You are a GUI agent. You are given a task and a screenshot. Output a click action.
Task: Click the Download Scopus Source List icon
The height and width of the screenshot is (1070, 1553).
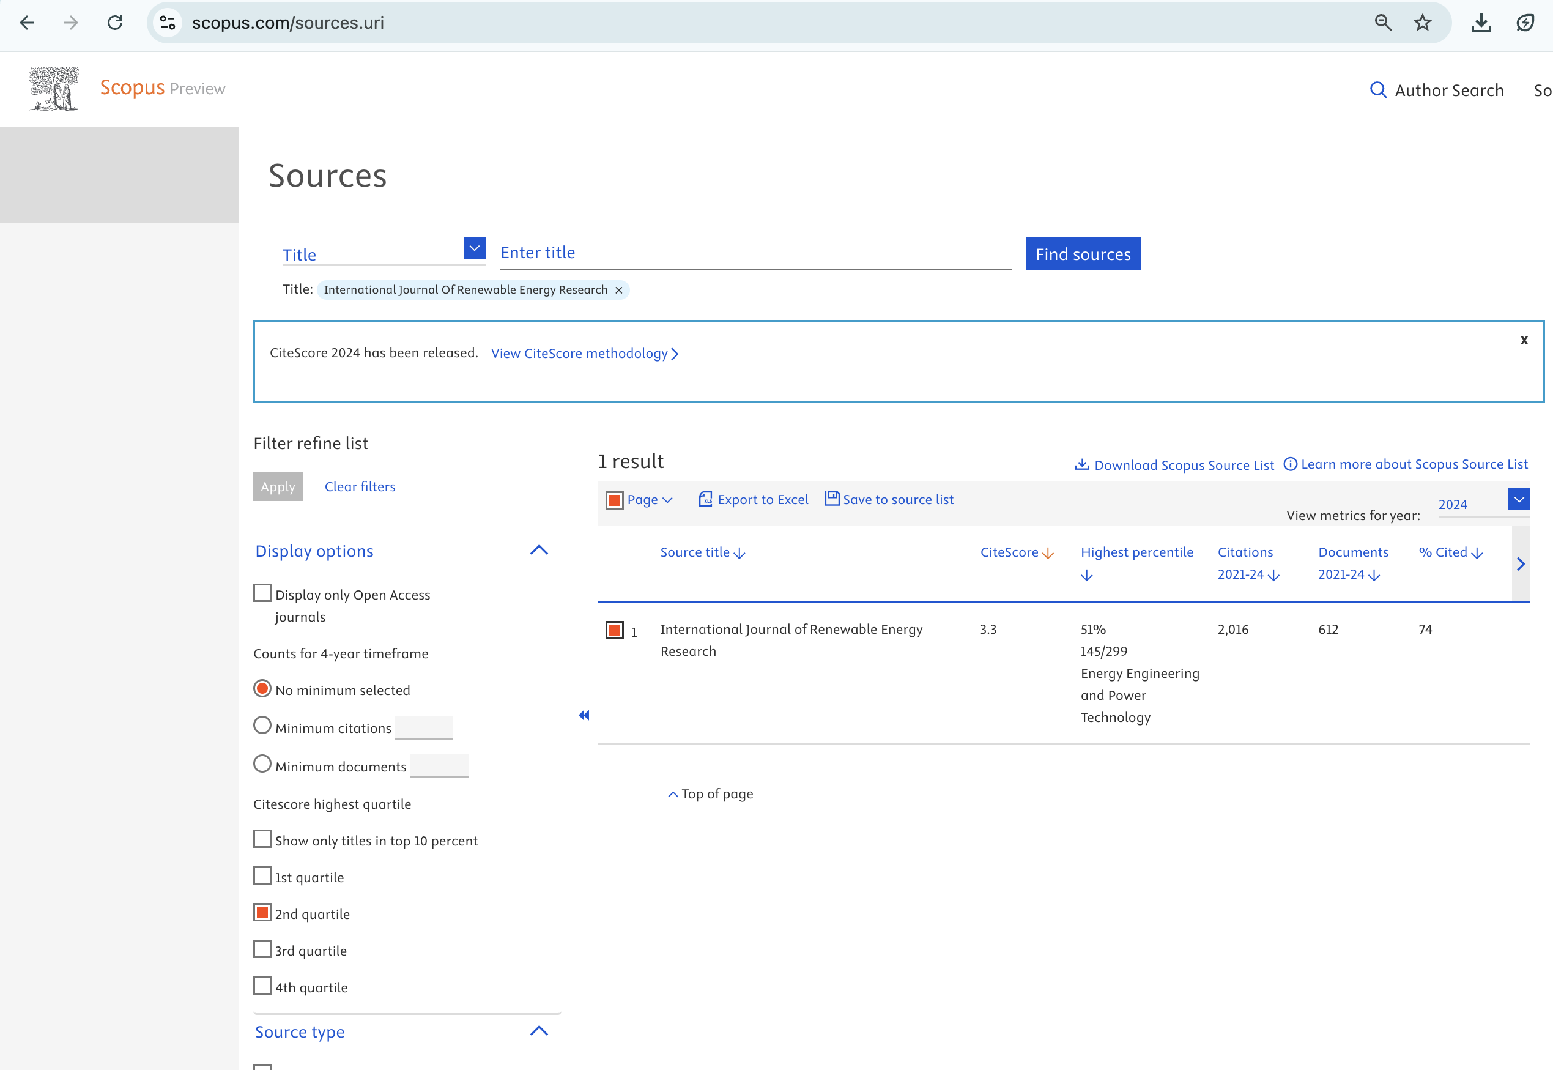point(1082,464)
